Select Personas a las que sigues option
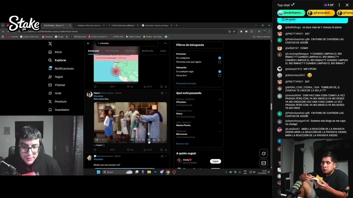This screenshot has height=198, width=353. pyautogui.click(x=220, y=62)
